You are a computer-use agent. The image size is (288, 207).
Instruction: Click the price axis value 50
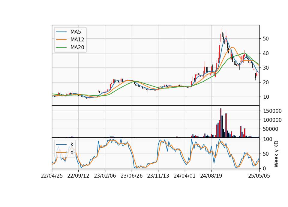coord(266,39)
